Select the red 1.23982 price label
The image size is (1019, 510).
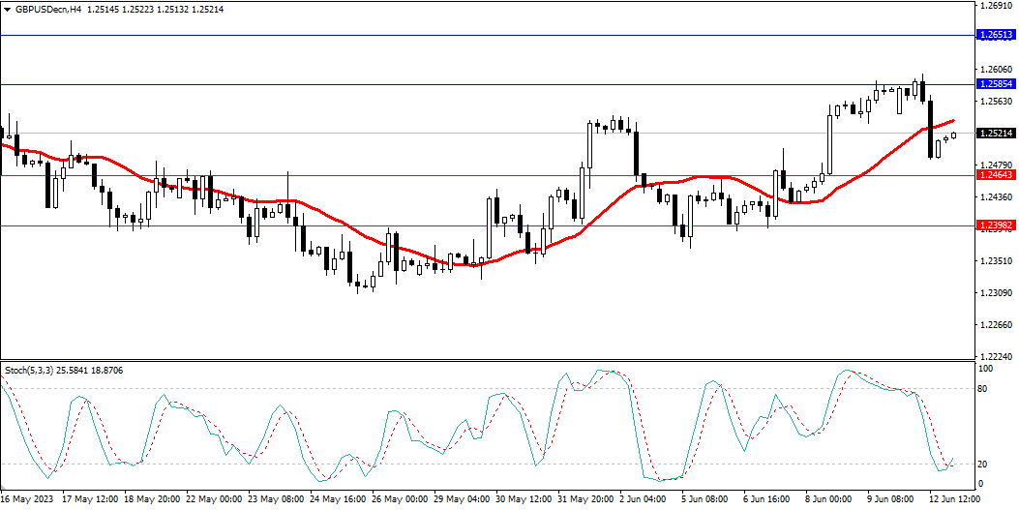pos(996,225)
